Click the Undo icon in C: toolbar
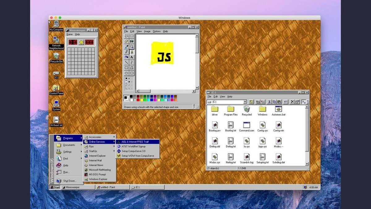 tap(286, 102)
